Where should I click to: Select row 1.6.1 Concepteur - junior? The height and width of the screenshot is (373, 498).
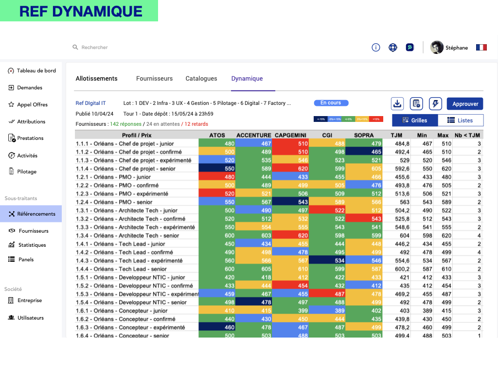(279, 311)
